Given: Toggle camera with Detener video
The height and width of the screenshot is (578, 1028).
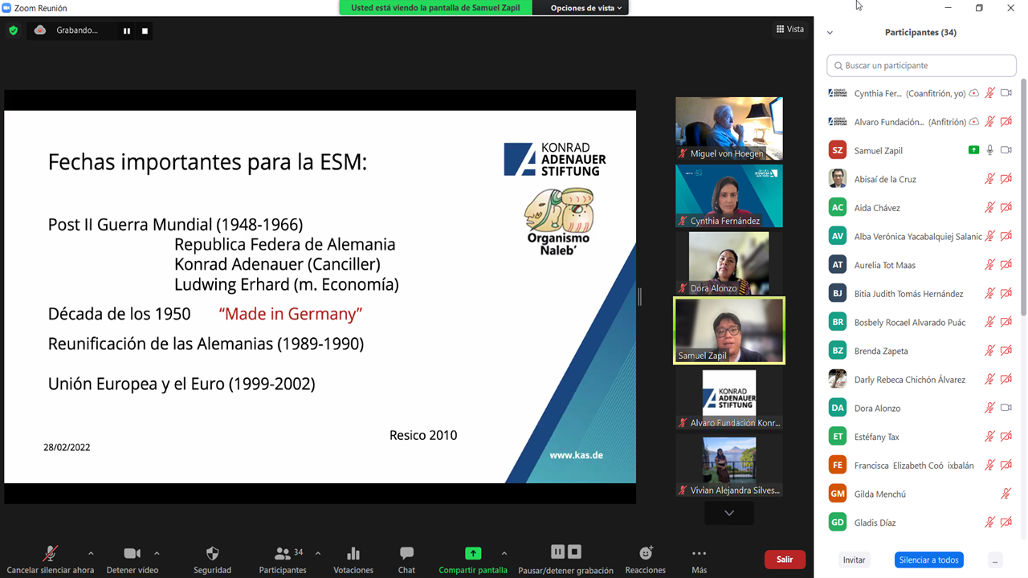Looking at the screenshot, I should tap(132, 554).
